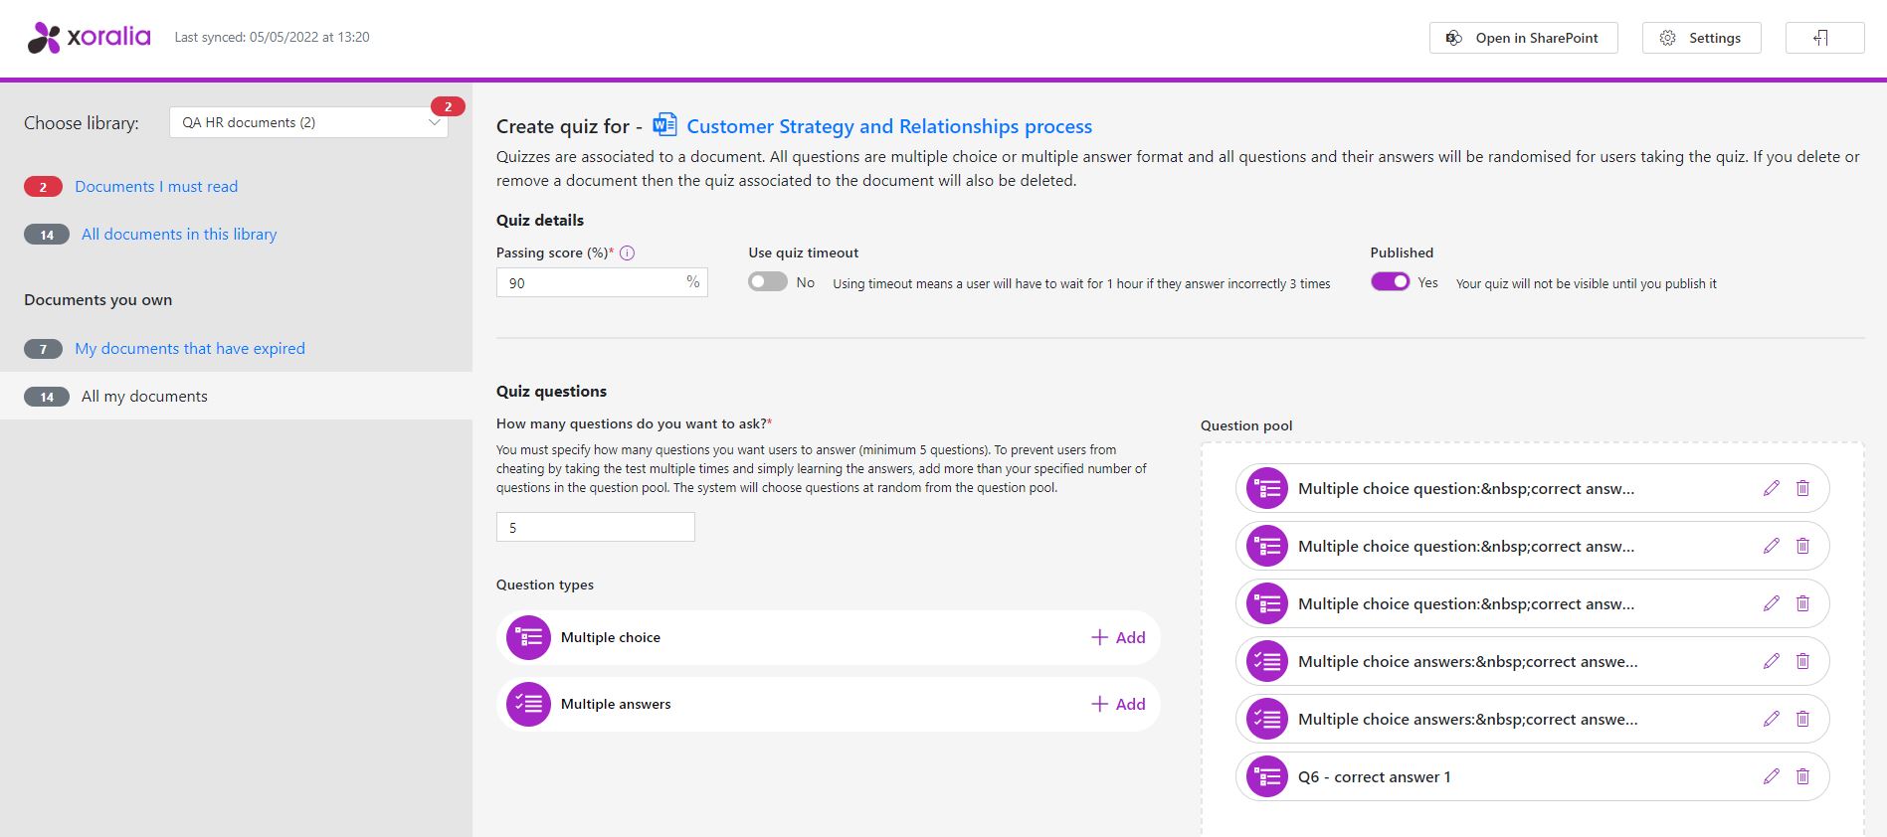1887x837 pixels.
Task: Delete the third Multiple choice question
Action: 1802,603
